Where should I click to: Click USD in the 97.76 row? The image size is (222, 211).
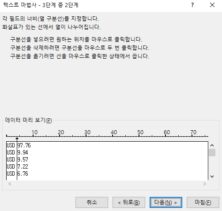pos(11,146)
